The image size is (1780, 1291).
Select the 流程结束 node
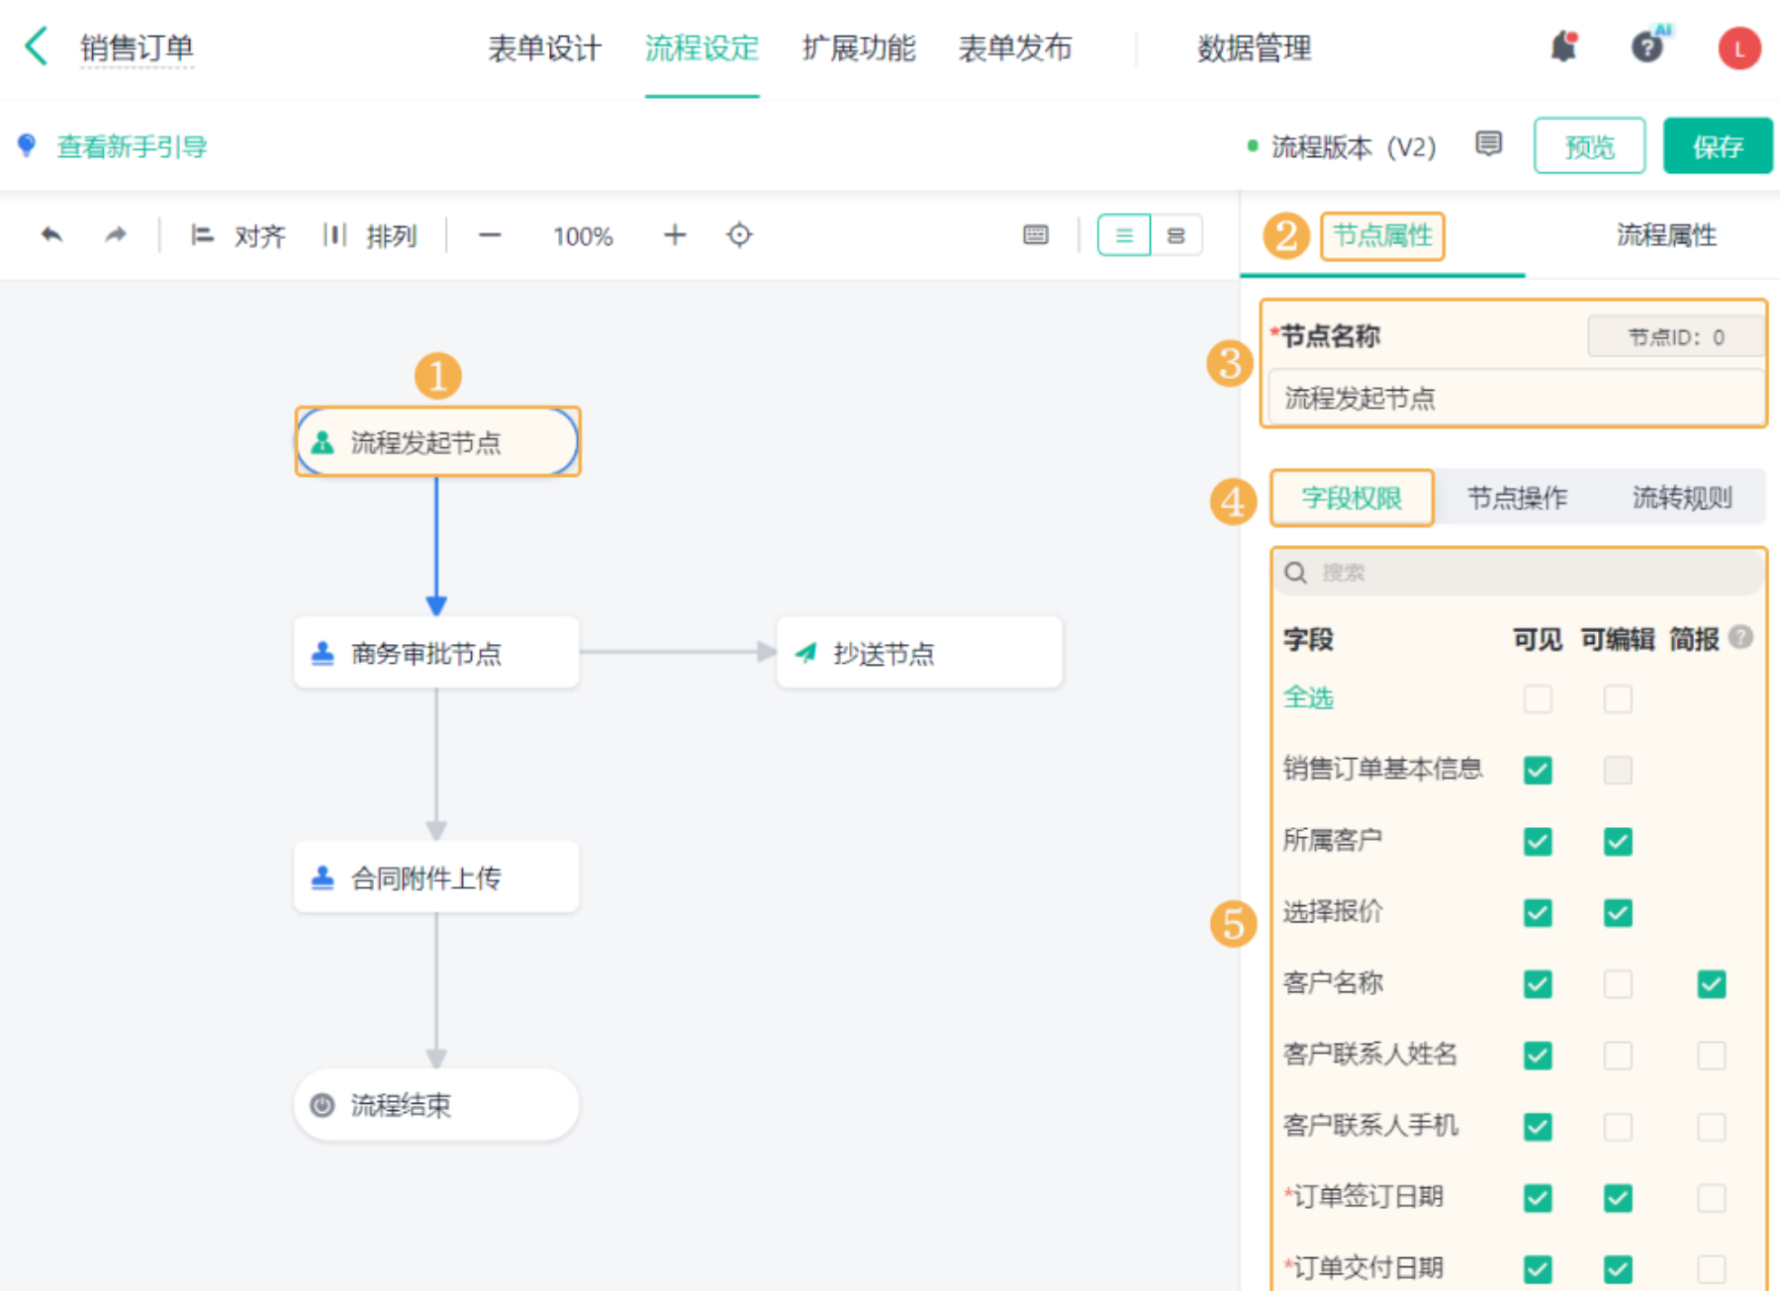(436, 1105)
